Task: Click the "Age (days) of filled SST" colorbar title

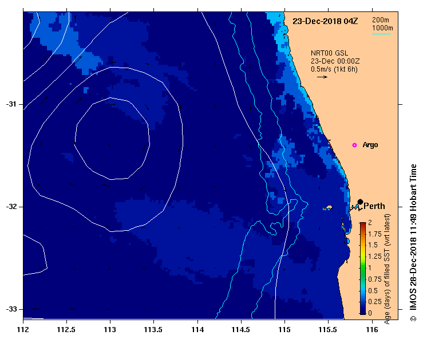Action: 387,269
